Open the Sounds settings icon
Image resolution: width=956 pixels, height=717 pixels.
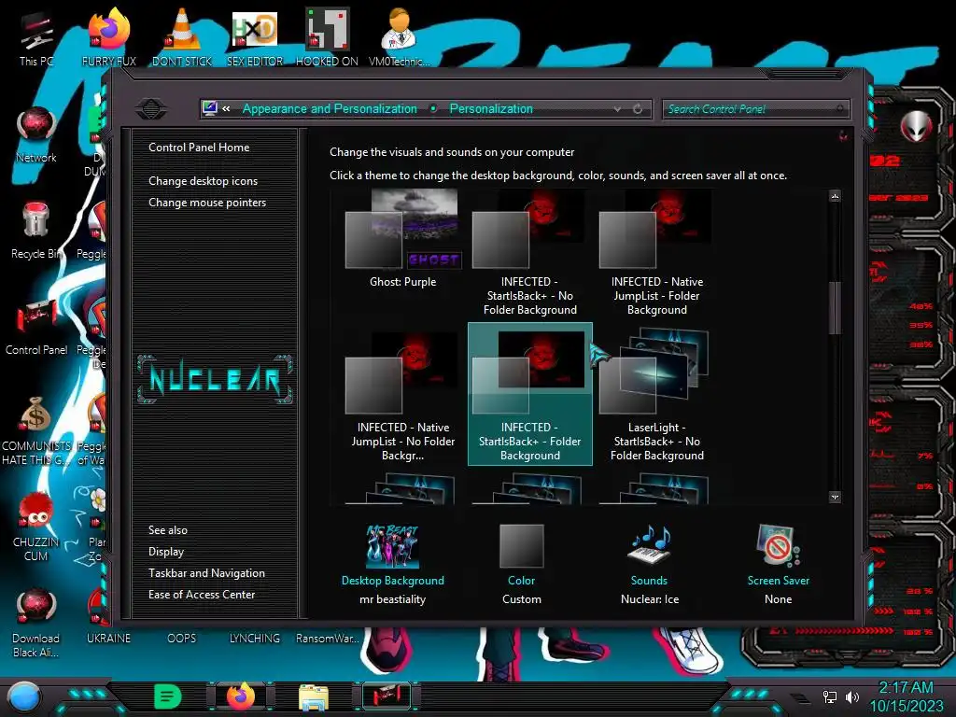click(x=650, y=544)
